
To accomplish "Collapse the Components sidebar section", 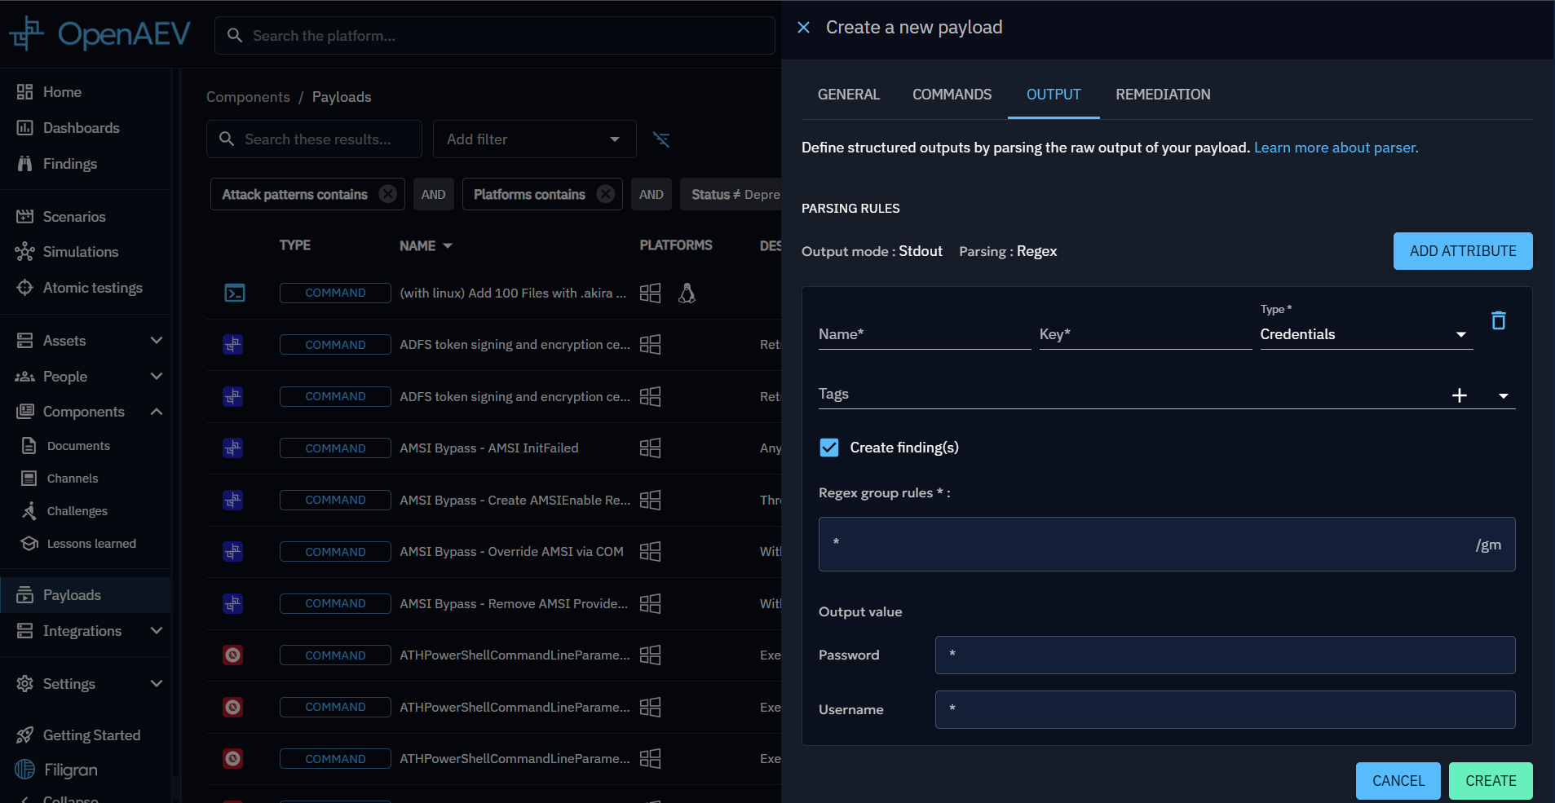I will tap(157, 412).
